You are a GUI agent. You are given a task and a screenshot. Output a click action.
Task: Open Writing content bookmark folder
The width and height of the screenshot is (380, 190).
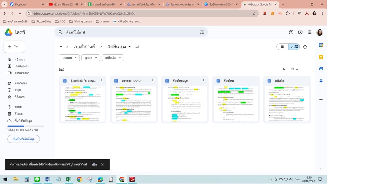(x=80, y=21)
